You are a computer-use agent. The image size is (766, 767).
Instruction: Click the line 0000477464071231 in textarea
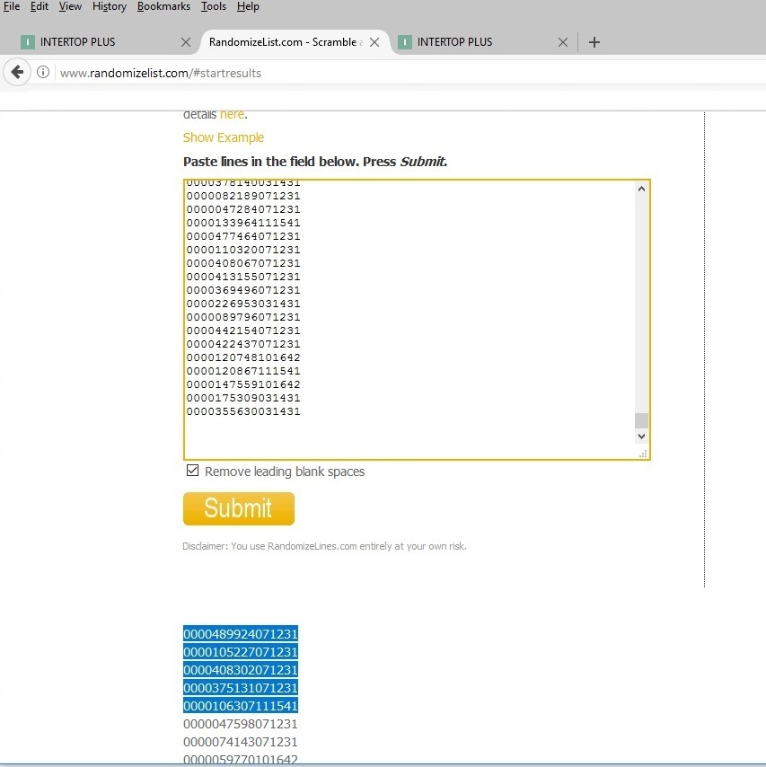point(243,236)
